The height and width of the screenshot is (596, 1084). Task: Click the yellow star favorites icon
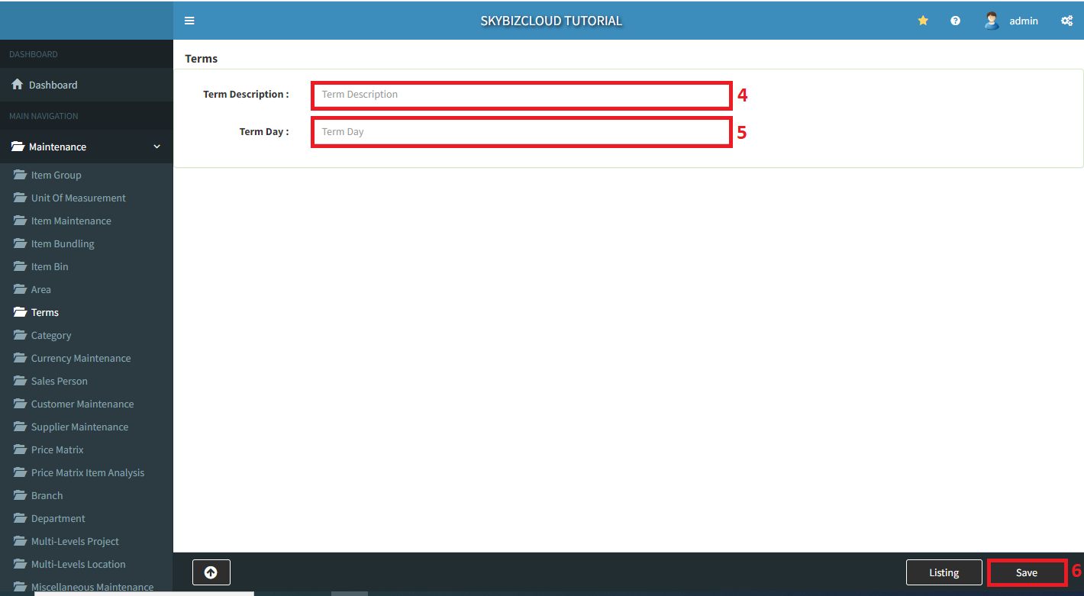pos(923,21)
